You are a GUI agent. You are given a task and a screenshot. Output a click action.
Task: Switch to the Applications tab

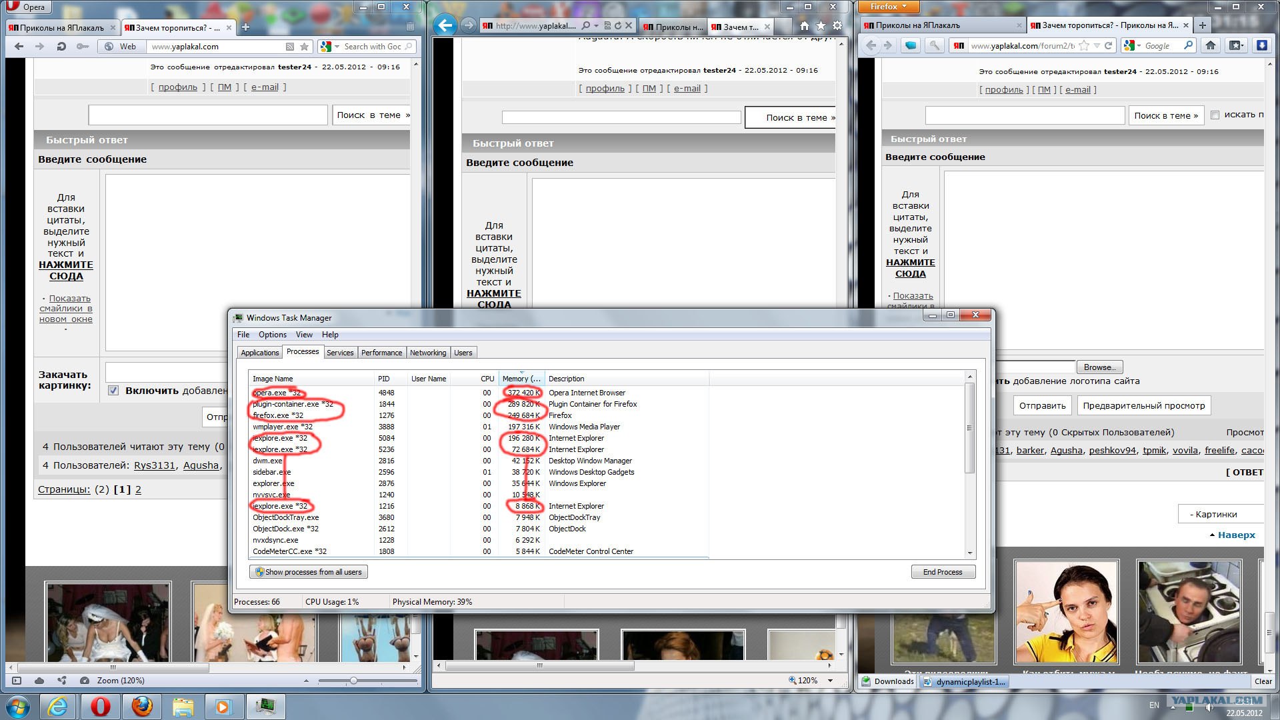pyautogui.click(x=259, y=353)
